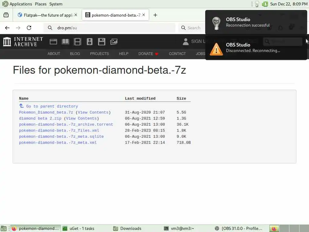Click the 718.0B size cell
Screen dimensions: 309x232
[184, 143]
